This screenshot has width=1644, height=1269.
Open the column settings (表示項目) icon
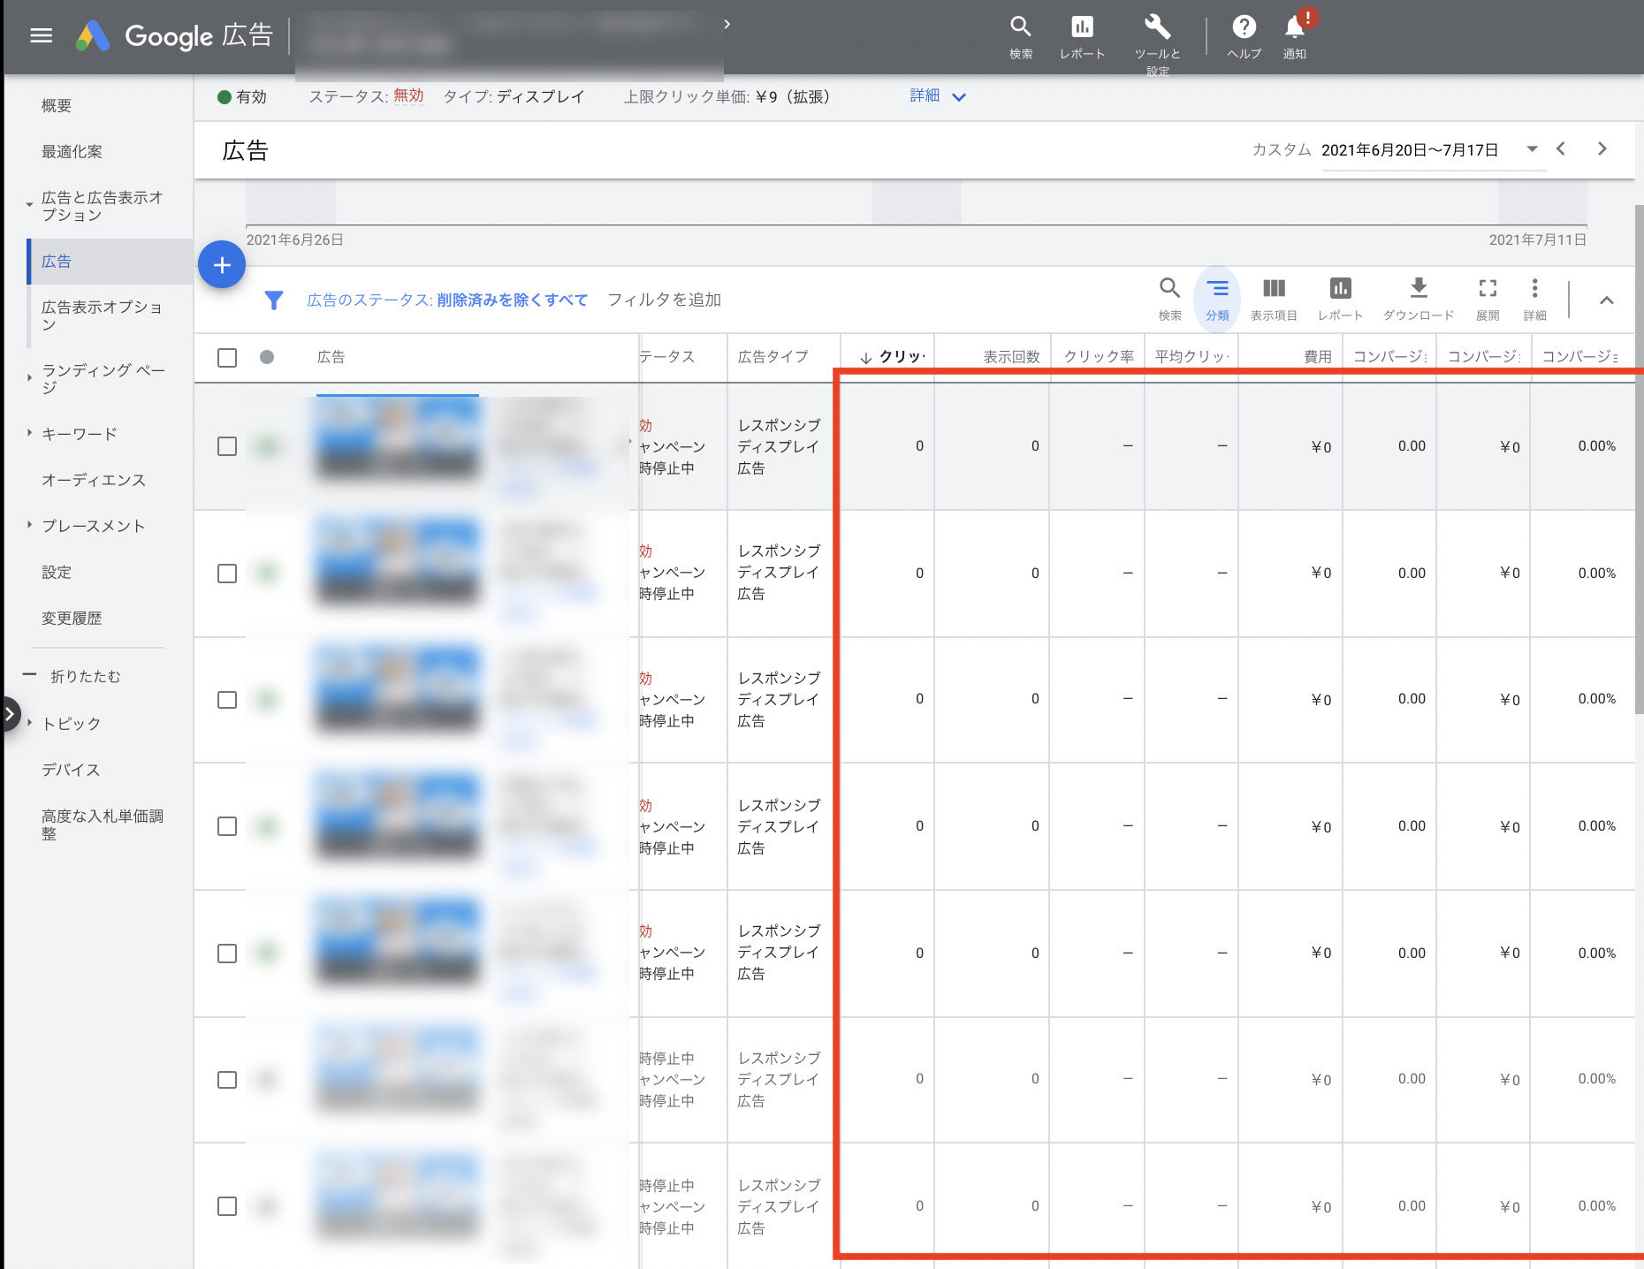(1273, 289)
